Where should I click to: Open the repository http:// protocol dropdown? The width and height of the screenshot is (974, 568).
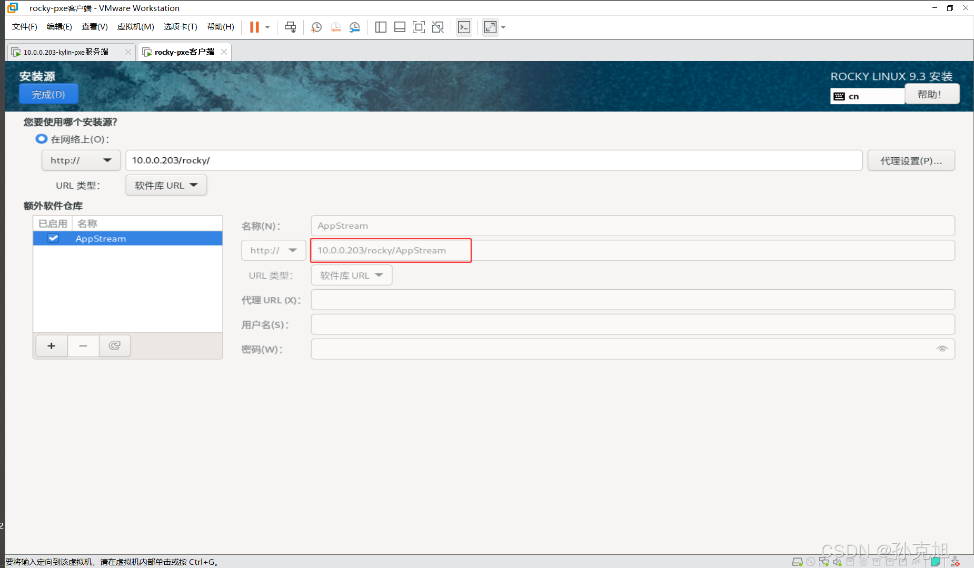click(x=274, y=250)
